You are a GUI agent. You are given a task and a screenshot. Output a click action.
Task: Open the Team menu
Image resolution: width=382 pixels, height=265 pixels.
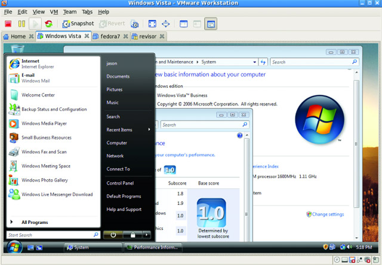point(70,12)
